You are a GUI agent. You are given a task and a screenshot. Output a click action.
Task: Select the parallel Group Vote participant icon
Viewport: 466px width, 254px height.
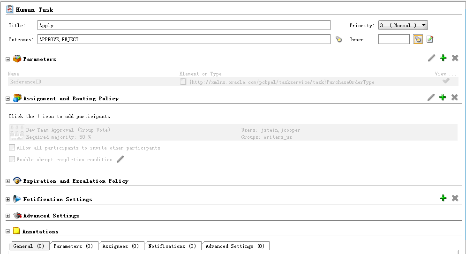pos(17,133)
